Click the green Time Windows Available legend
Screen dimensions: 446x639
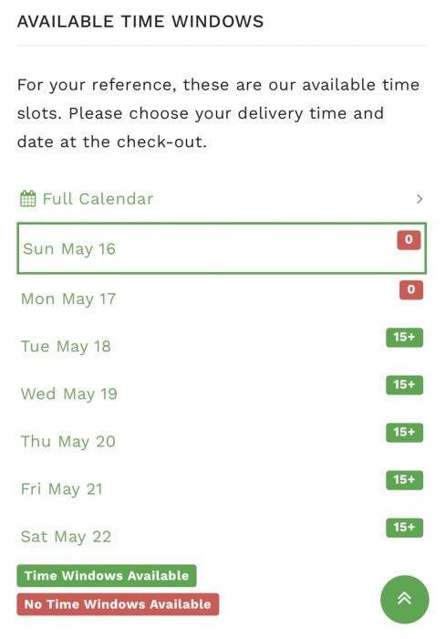[107, 575]
